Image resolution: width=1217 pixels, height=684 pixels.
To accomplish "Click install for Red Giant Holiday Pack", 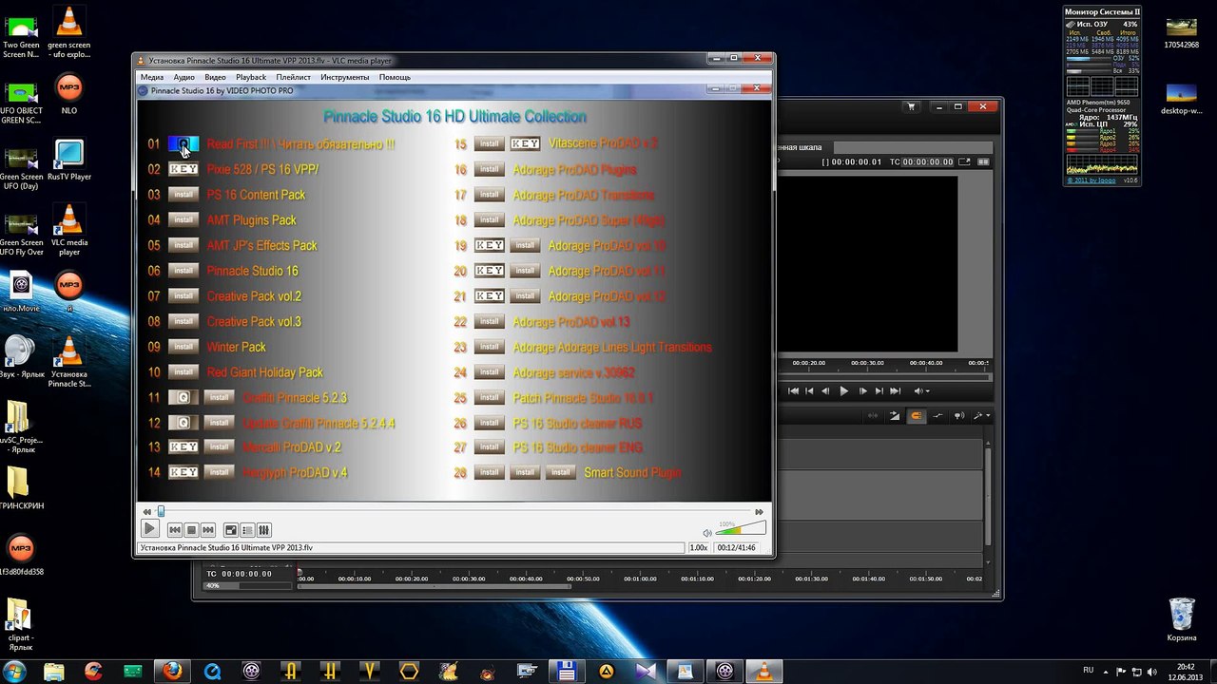I will click(x=184, y=372).
